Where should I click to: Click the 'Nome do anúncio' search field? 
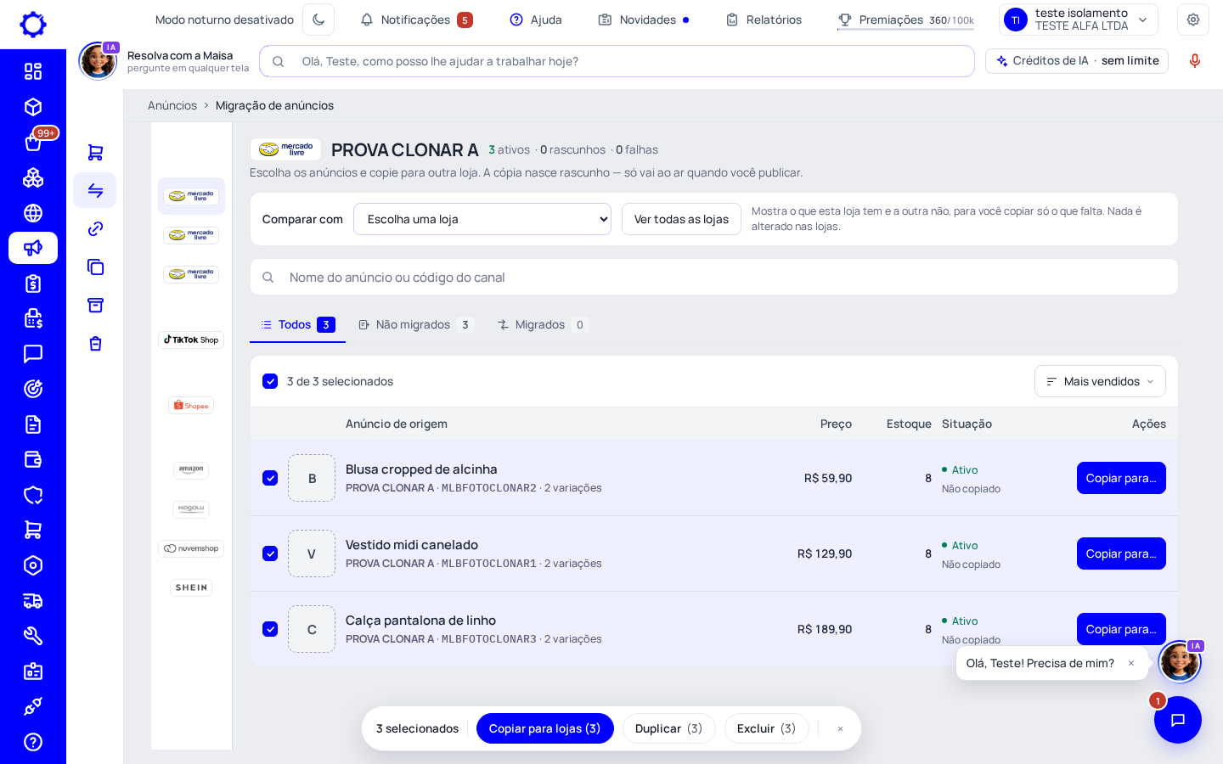714,277
